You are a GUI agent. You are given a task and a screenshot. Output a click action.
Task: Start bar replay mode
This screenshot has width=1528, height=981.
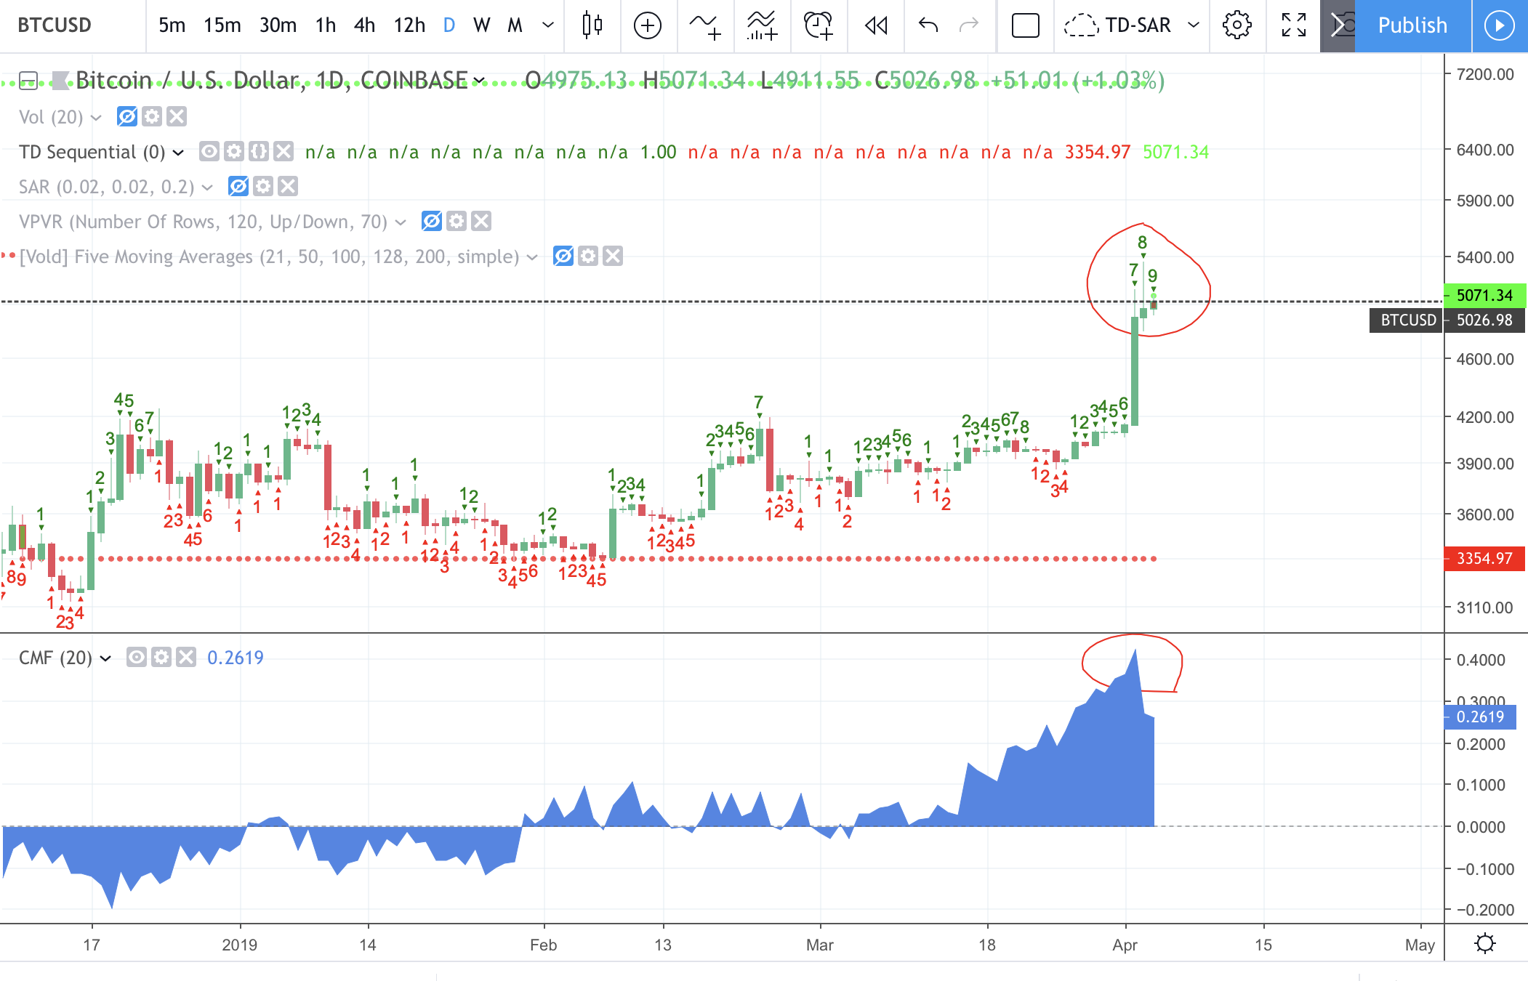pyautogui.click(x=874, y=25)
